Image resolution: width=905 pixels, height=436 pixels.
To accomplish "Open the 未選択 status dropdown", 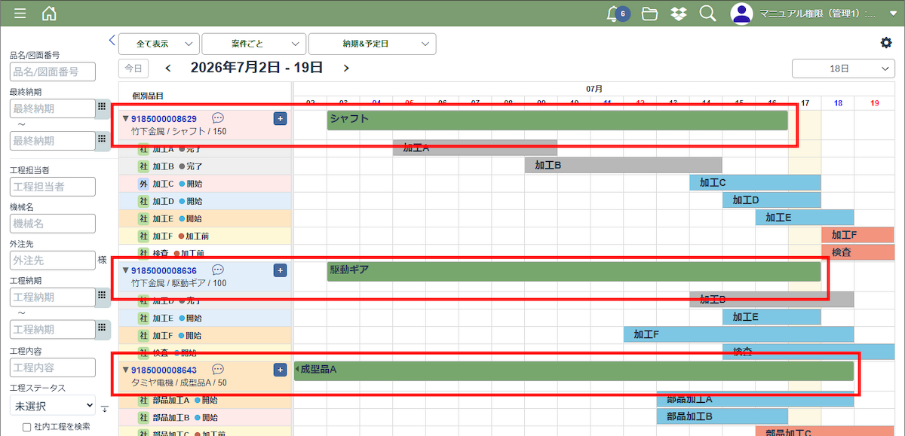I will tap(53, 406).
